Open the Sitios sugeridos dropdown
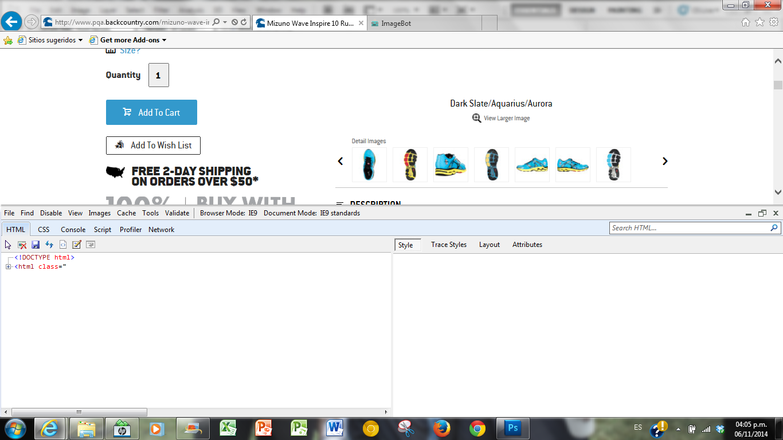This screenshot has height=440, width=783. (x=52, y=40)
